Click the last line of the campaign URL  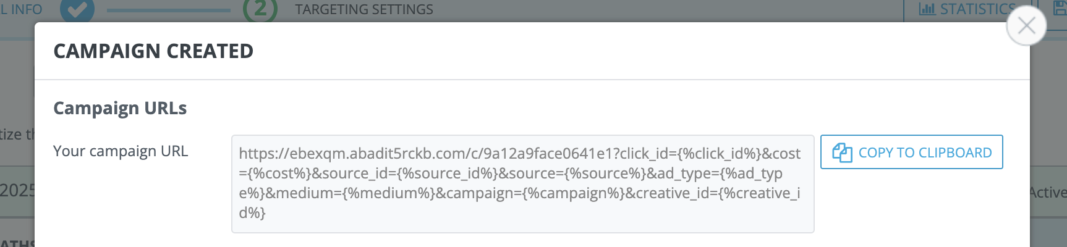click(252, 213)
